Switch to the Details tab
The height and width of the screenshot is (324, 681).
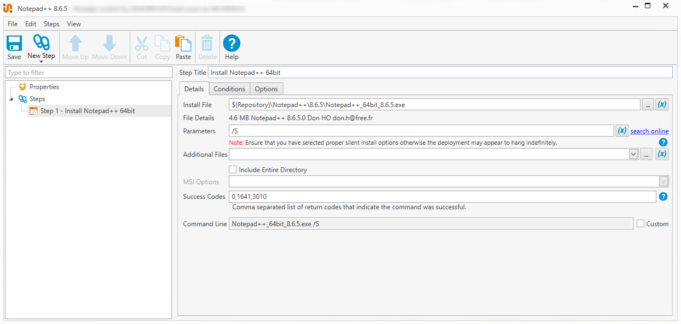[194, 89]
